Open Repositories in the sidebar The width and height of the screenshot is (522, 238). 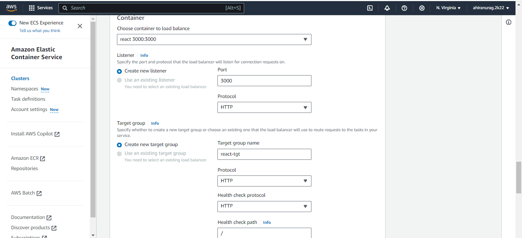tap(24, 169)
